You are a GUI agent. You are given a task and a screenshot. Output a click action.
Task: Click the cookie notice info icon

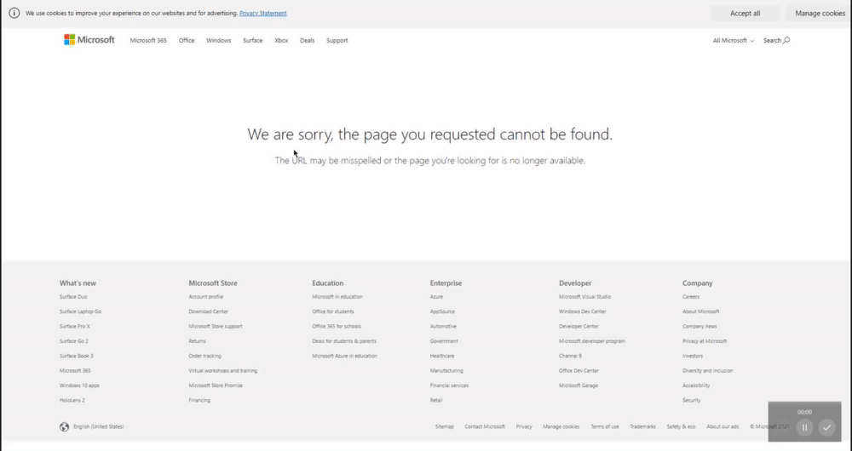[14, 13]
